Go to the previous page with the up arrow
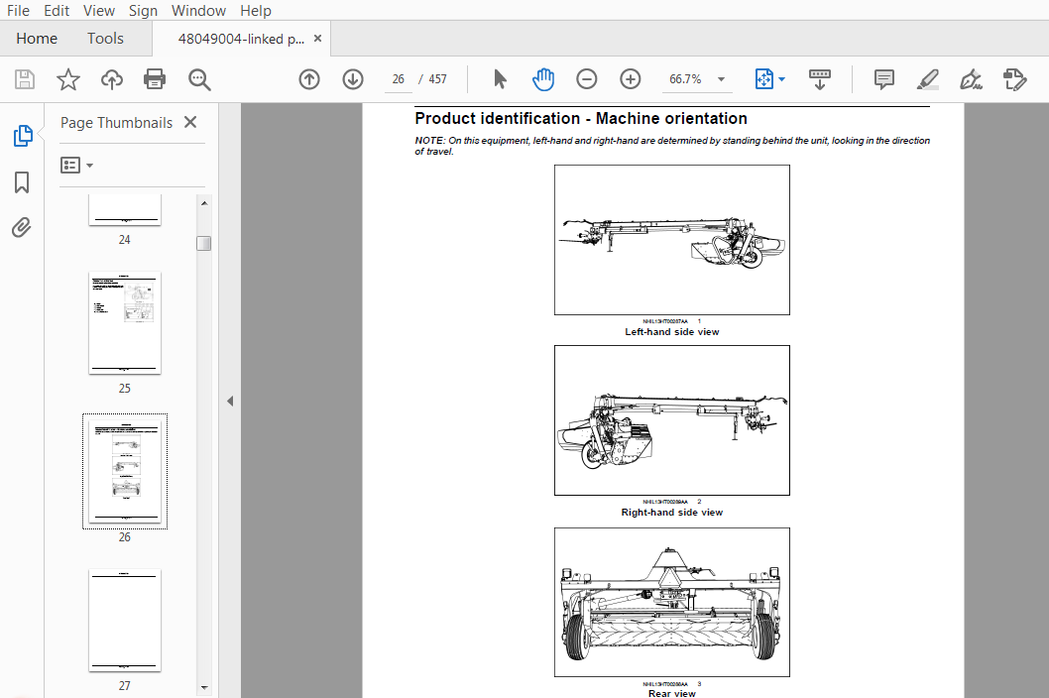This screenshot has width=1049, height=698. pyautogui.click(x=309, y=79)
